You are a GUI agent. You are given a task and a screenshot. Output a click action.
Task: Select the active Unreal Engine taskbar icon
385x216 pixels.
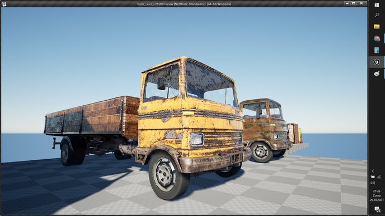377,62
